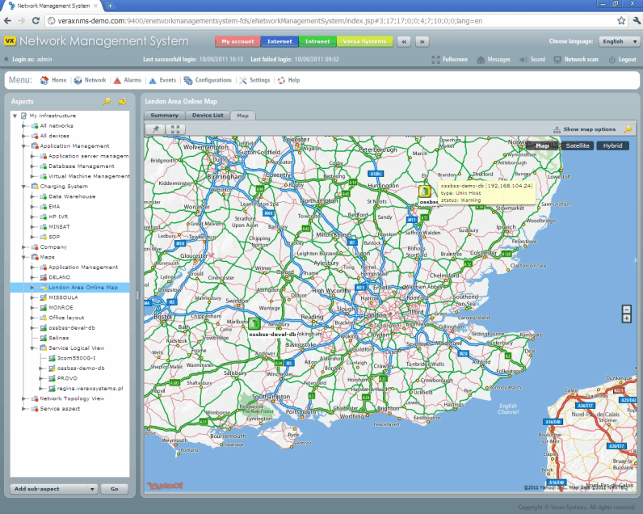Viewport: 643px width, 514px height.
Task: Open the Events menu item
Action: (162, 80)
